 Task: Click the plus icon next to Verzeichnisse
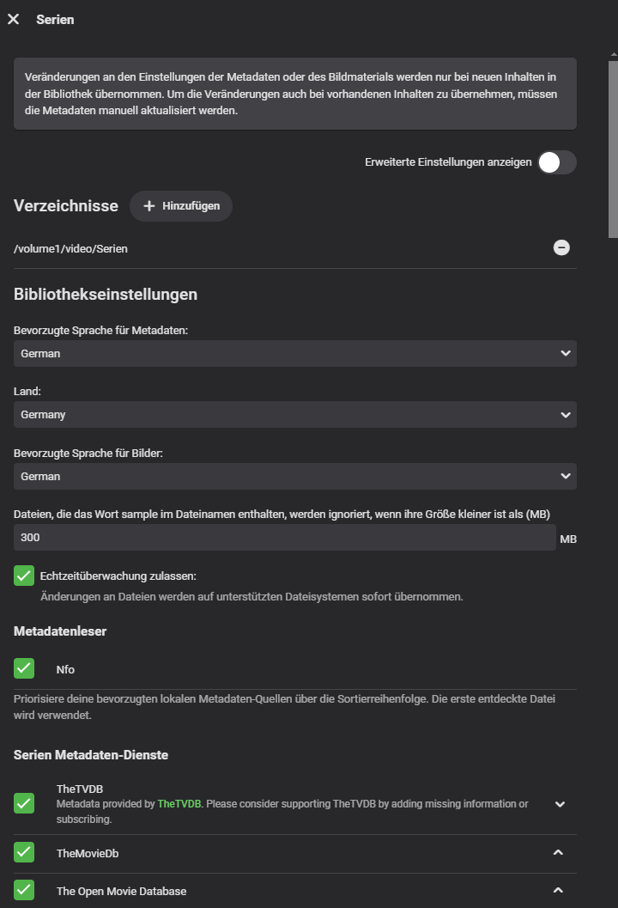[x=149, y=206]
